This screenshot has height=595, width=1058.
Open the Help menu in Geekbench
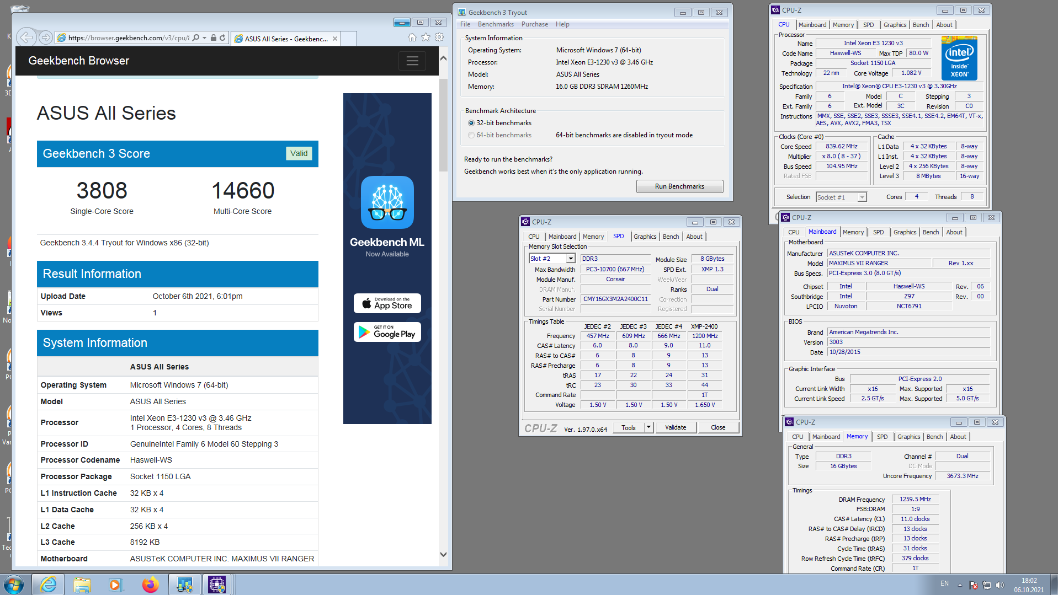(x=562, y=24)
